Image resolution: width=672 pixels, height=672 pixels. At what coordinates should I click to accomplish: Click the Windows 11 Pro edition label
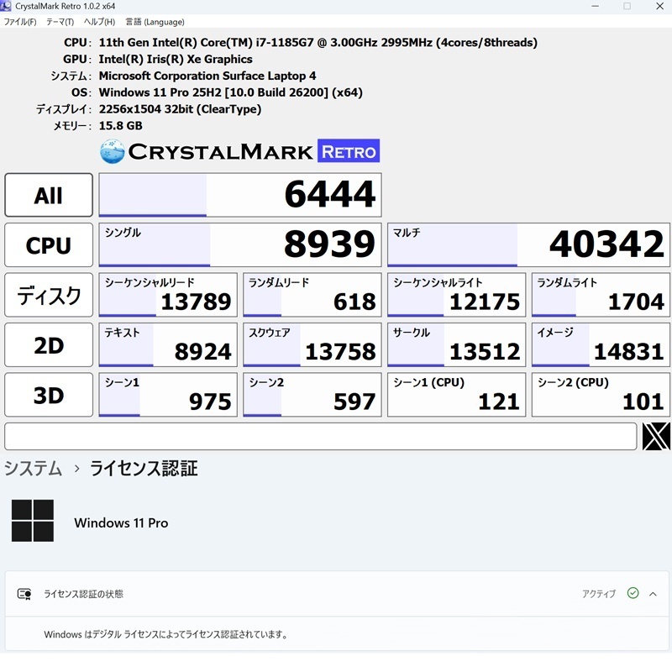coord(121,522)
